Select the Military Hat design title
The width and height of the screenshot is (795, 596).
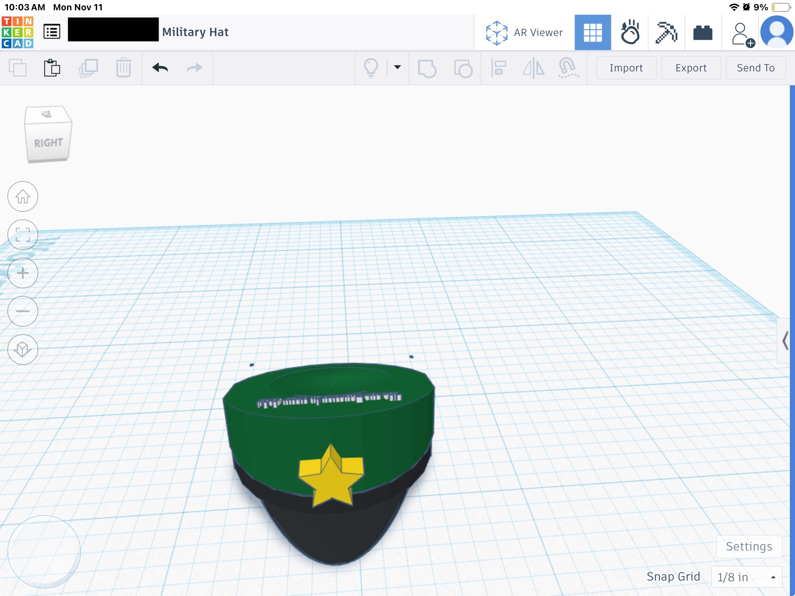195,32
